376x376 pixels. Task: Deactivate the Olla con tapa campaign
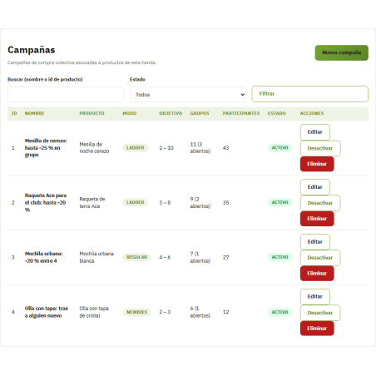[x=320, y=313]
